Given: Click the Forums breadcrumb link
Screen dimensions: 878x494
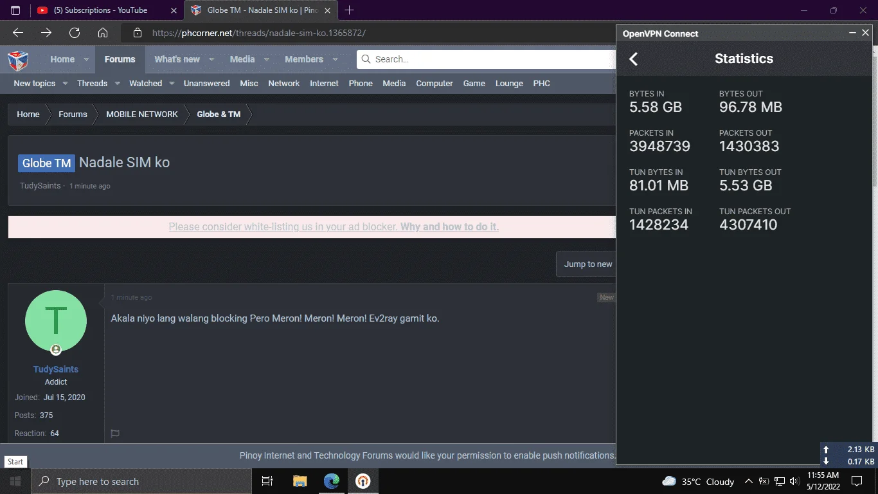Looking at the screenshot, I should pos(73,114).
